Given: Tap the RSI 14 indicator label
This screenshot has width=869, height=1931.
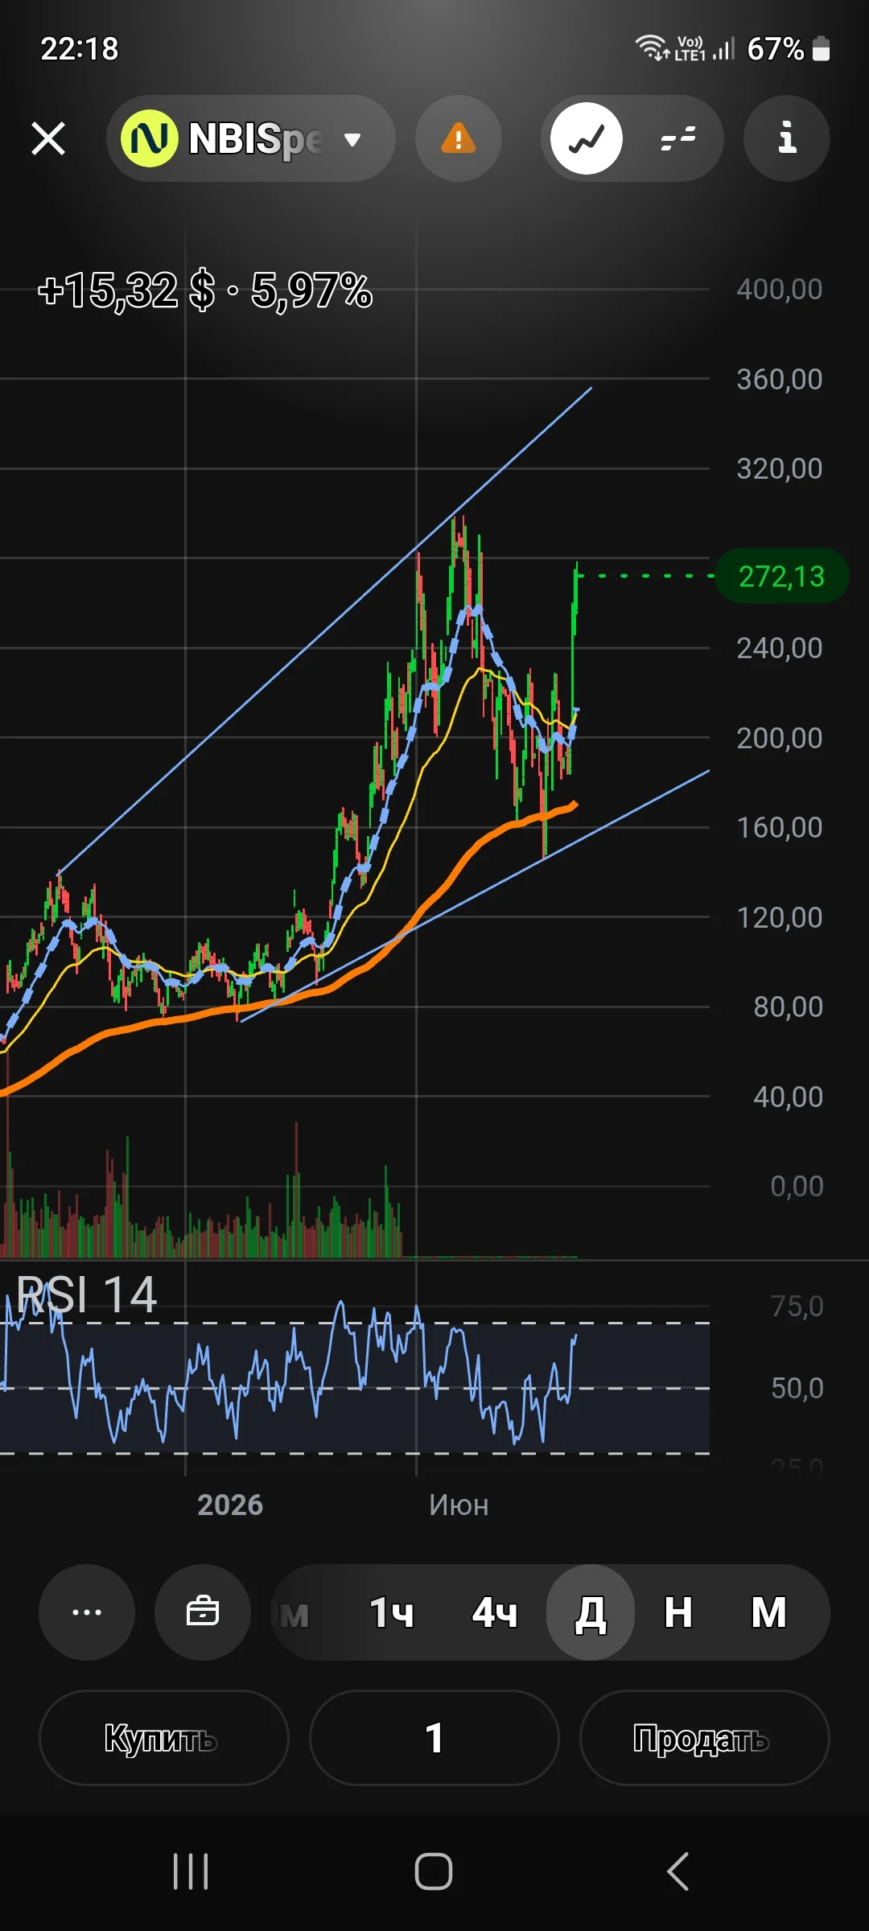Looking at the screenshot, I should click(x=87, y=1295).
